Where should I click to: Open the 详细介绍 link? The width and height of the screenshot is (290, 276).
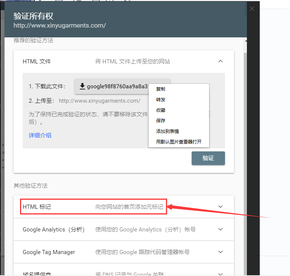point(40,135)
